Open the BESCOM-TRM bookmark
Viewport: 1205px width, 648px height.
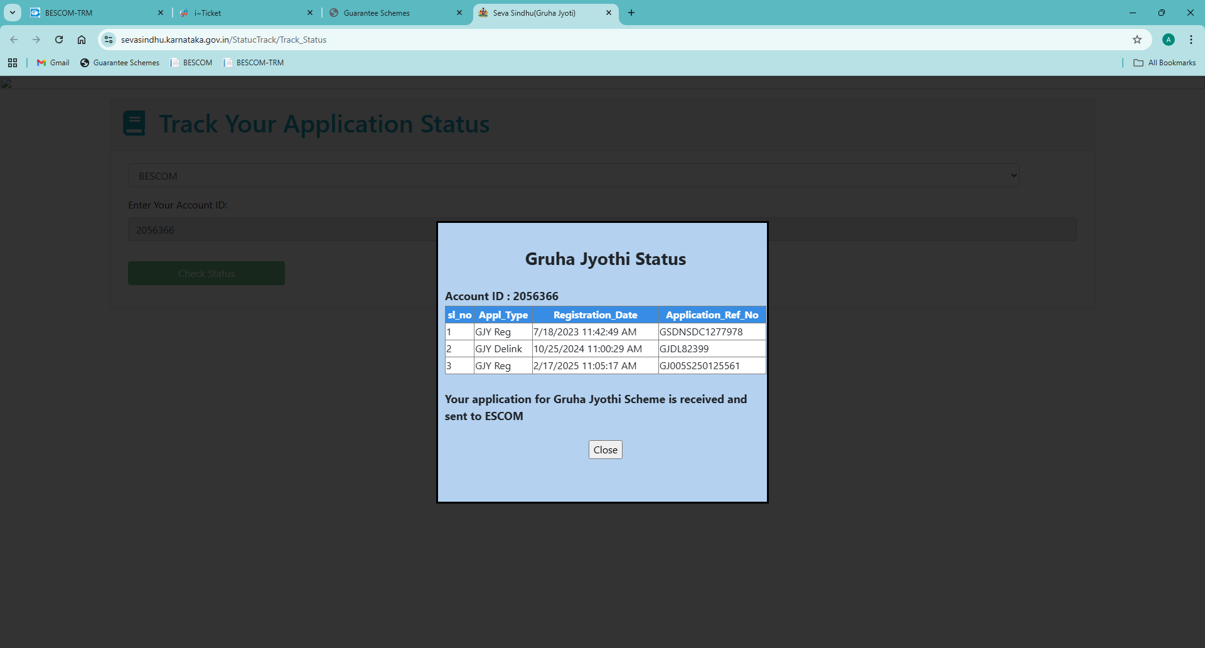254,63
